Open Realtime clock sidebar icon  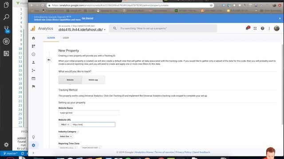34,54
